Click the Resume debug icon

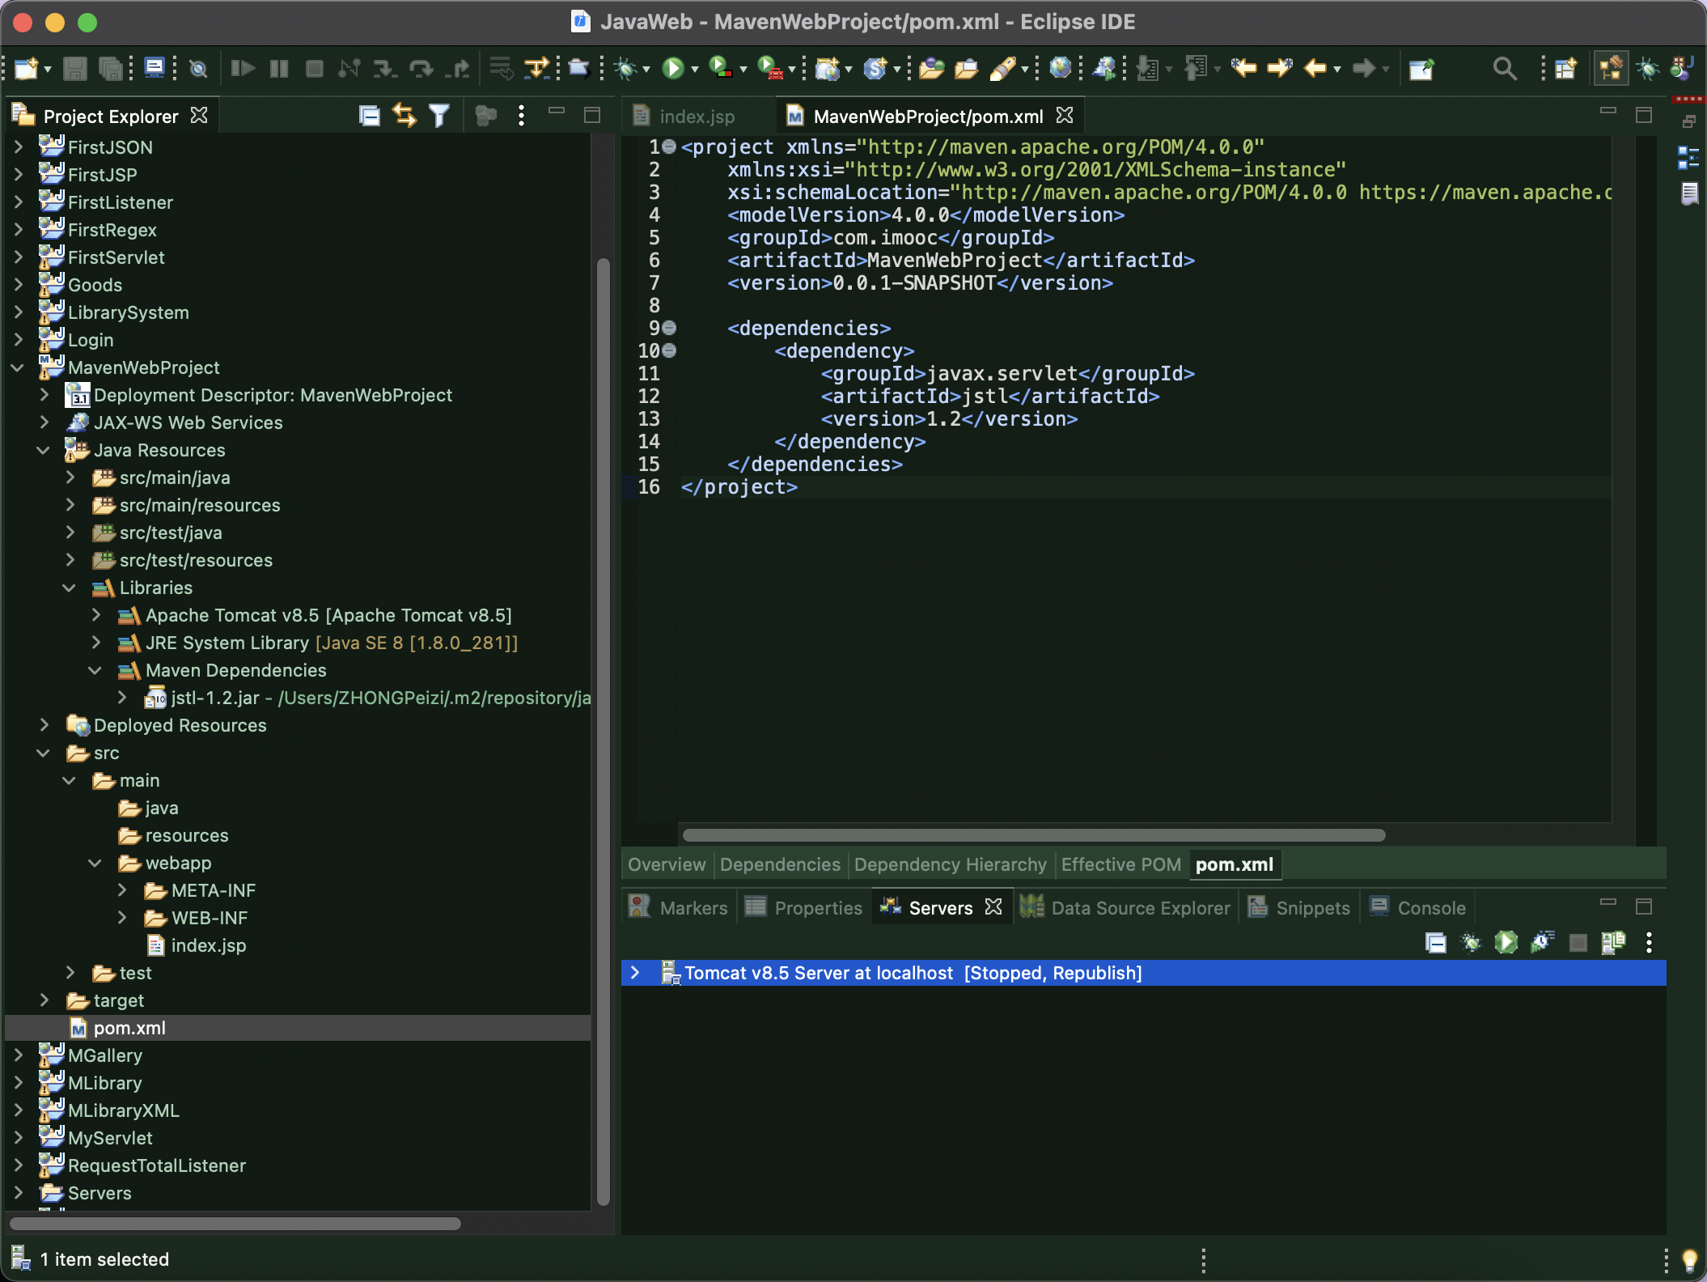242,69
